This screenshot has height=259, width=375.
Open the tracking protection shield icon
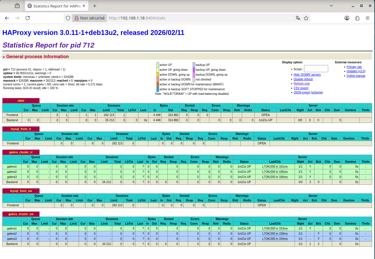point(68,18)
